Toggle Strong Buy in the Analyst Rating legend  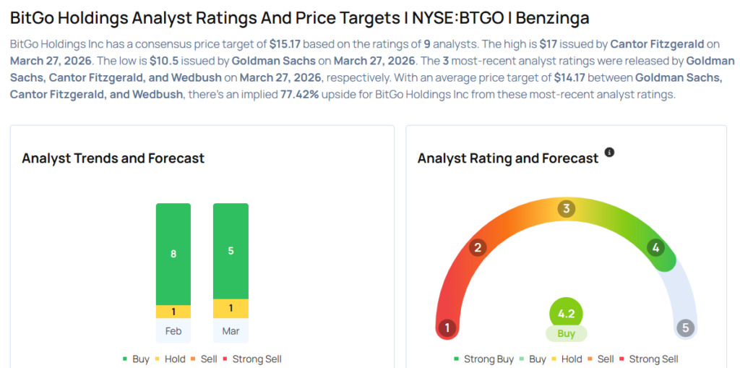483,359
